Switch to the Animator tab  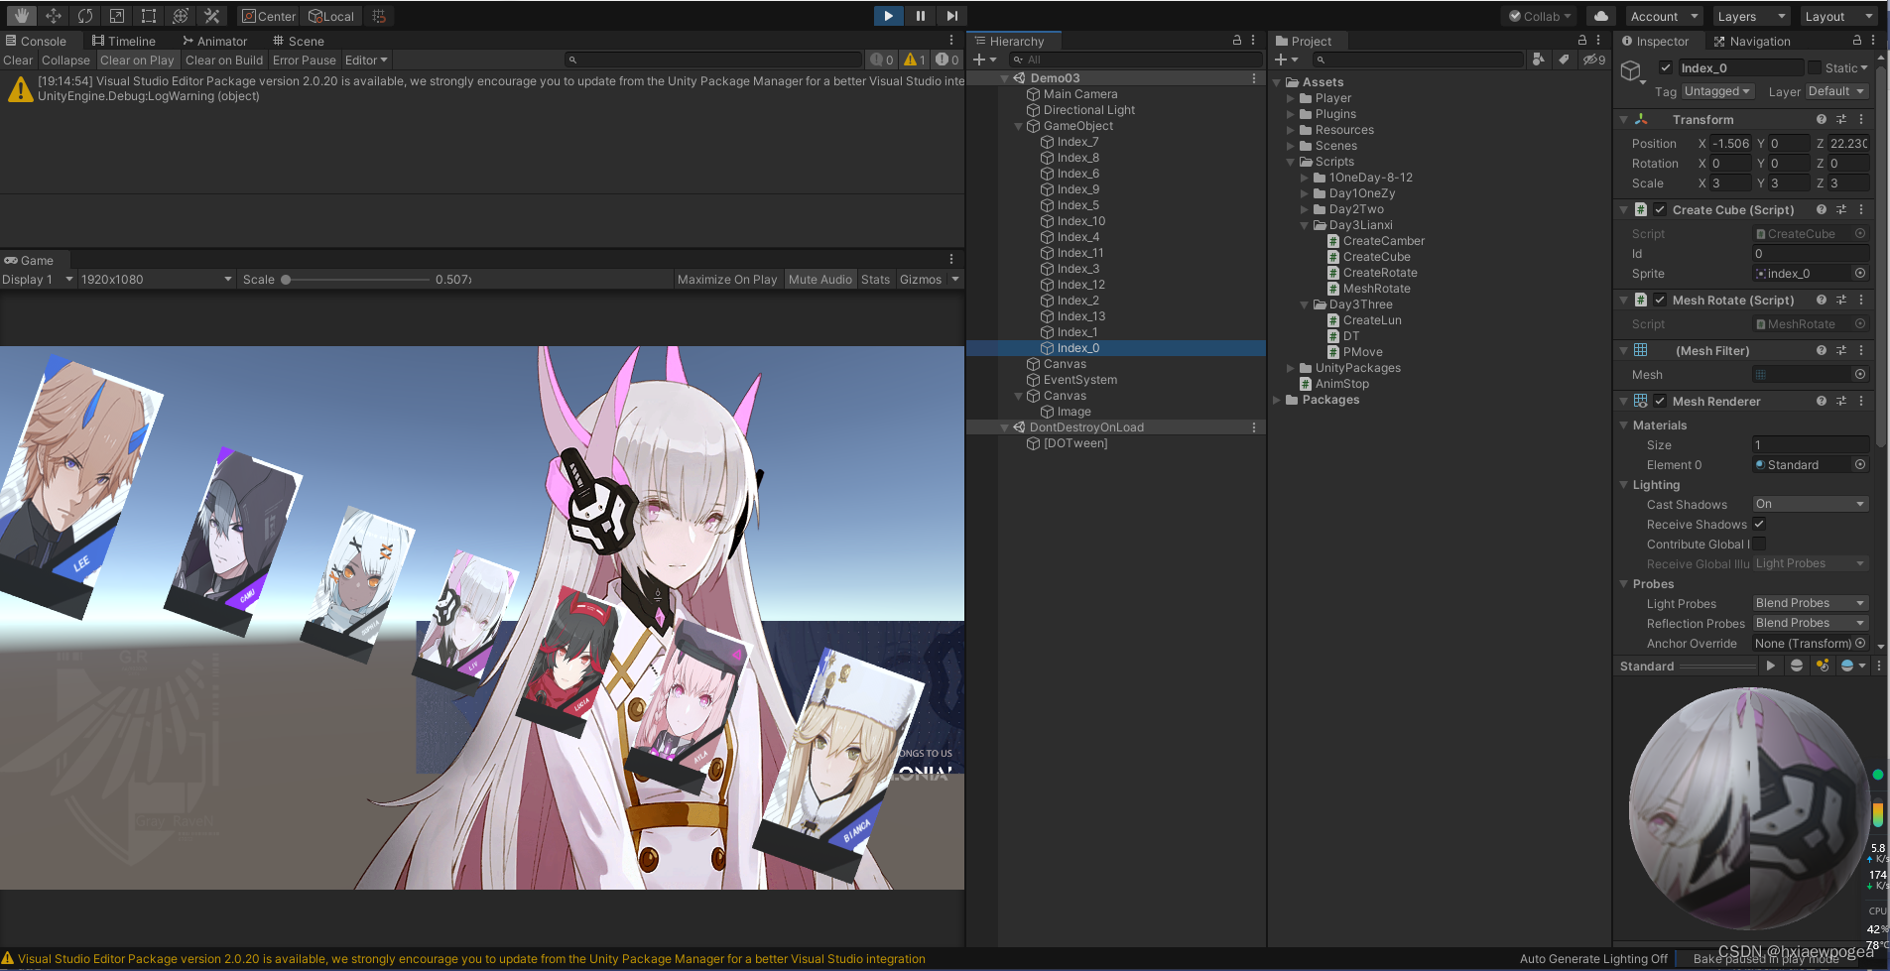coord(214,41)
